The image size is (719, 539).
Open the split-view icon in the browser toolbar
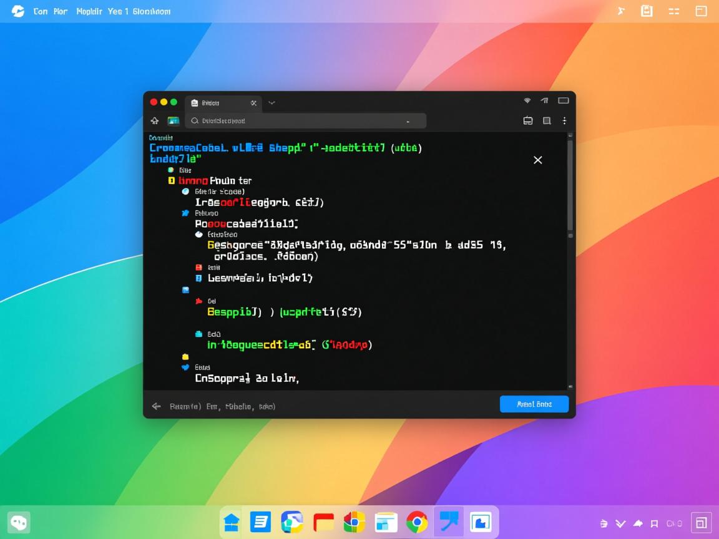point(528,120)
